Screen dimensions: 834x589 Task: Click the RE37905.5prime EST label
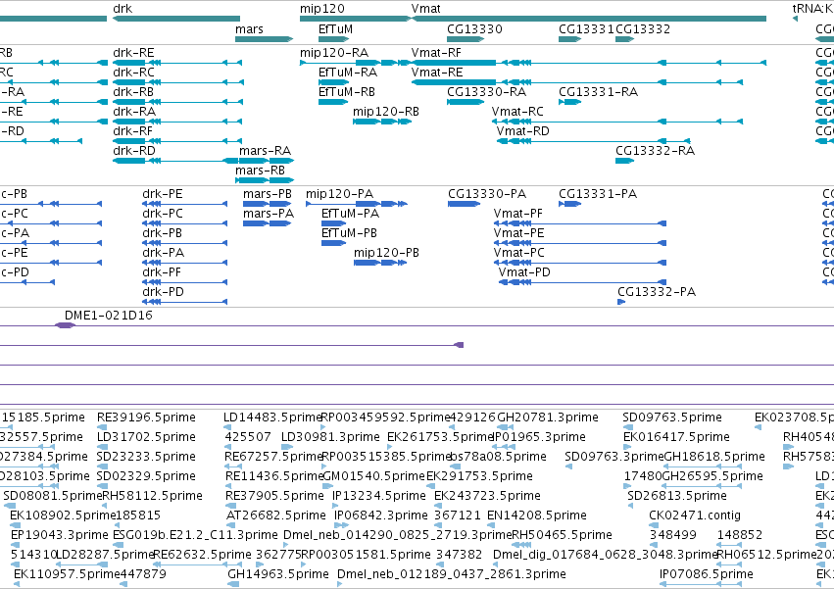tap(274, 496)
